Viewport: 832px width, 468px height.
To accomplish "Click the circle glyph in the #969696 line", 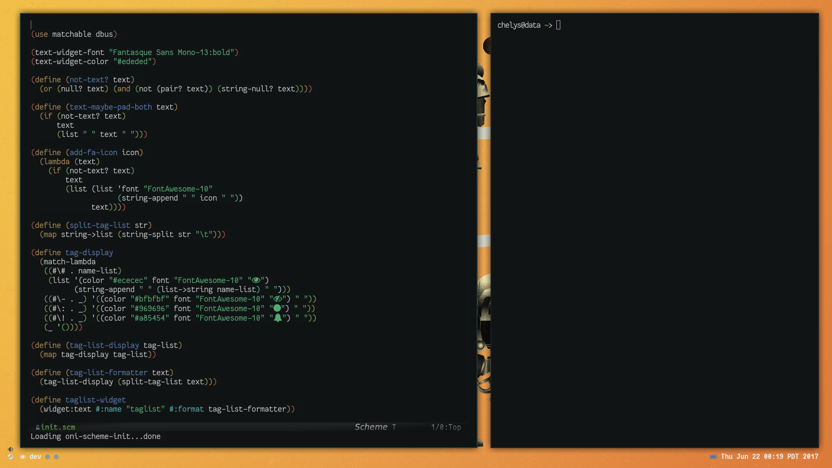I will click(x=277, y=309).
